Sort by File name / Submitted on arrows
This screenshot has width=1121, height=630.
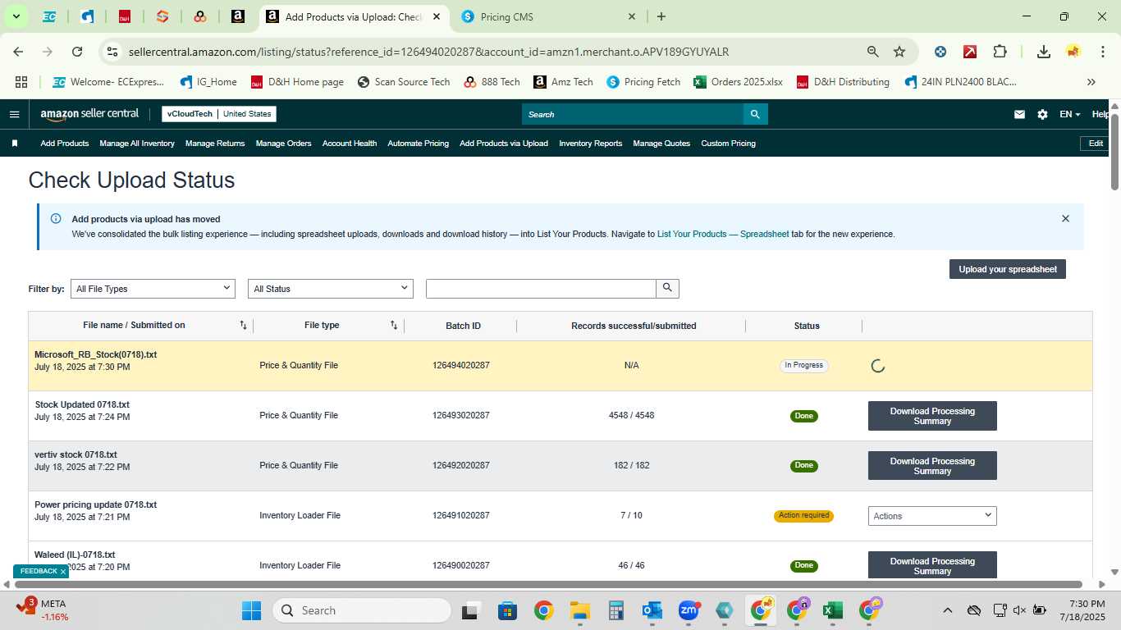(243, 326)
